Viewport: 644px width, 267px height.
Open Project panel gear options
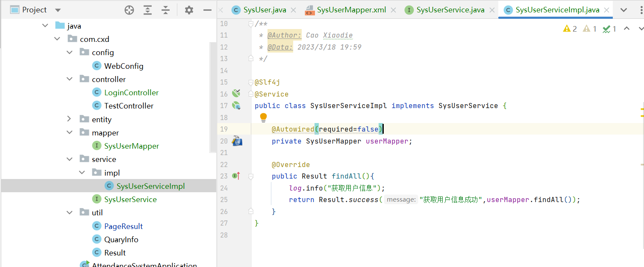click(189, 10)
